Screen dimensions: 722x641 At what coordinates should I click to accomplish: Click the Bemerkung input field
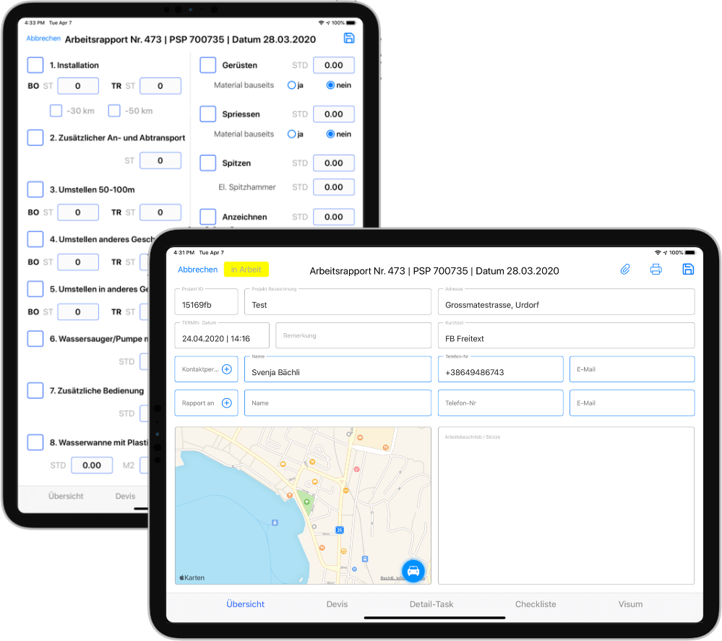point(352,335)
